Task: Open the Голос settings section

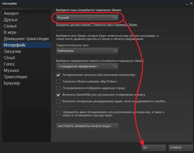Action: coord(26,64)
